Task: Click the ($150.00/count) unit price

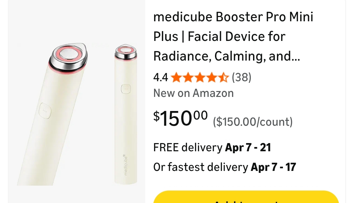Action: click(x=253, y=122)
